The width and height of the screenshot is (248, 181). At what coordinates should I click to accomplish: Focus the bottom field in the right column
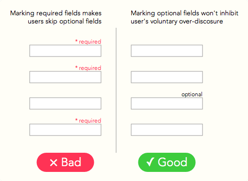click(x=167, y=130)
